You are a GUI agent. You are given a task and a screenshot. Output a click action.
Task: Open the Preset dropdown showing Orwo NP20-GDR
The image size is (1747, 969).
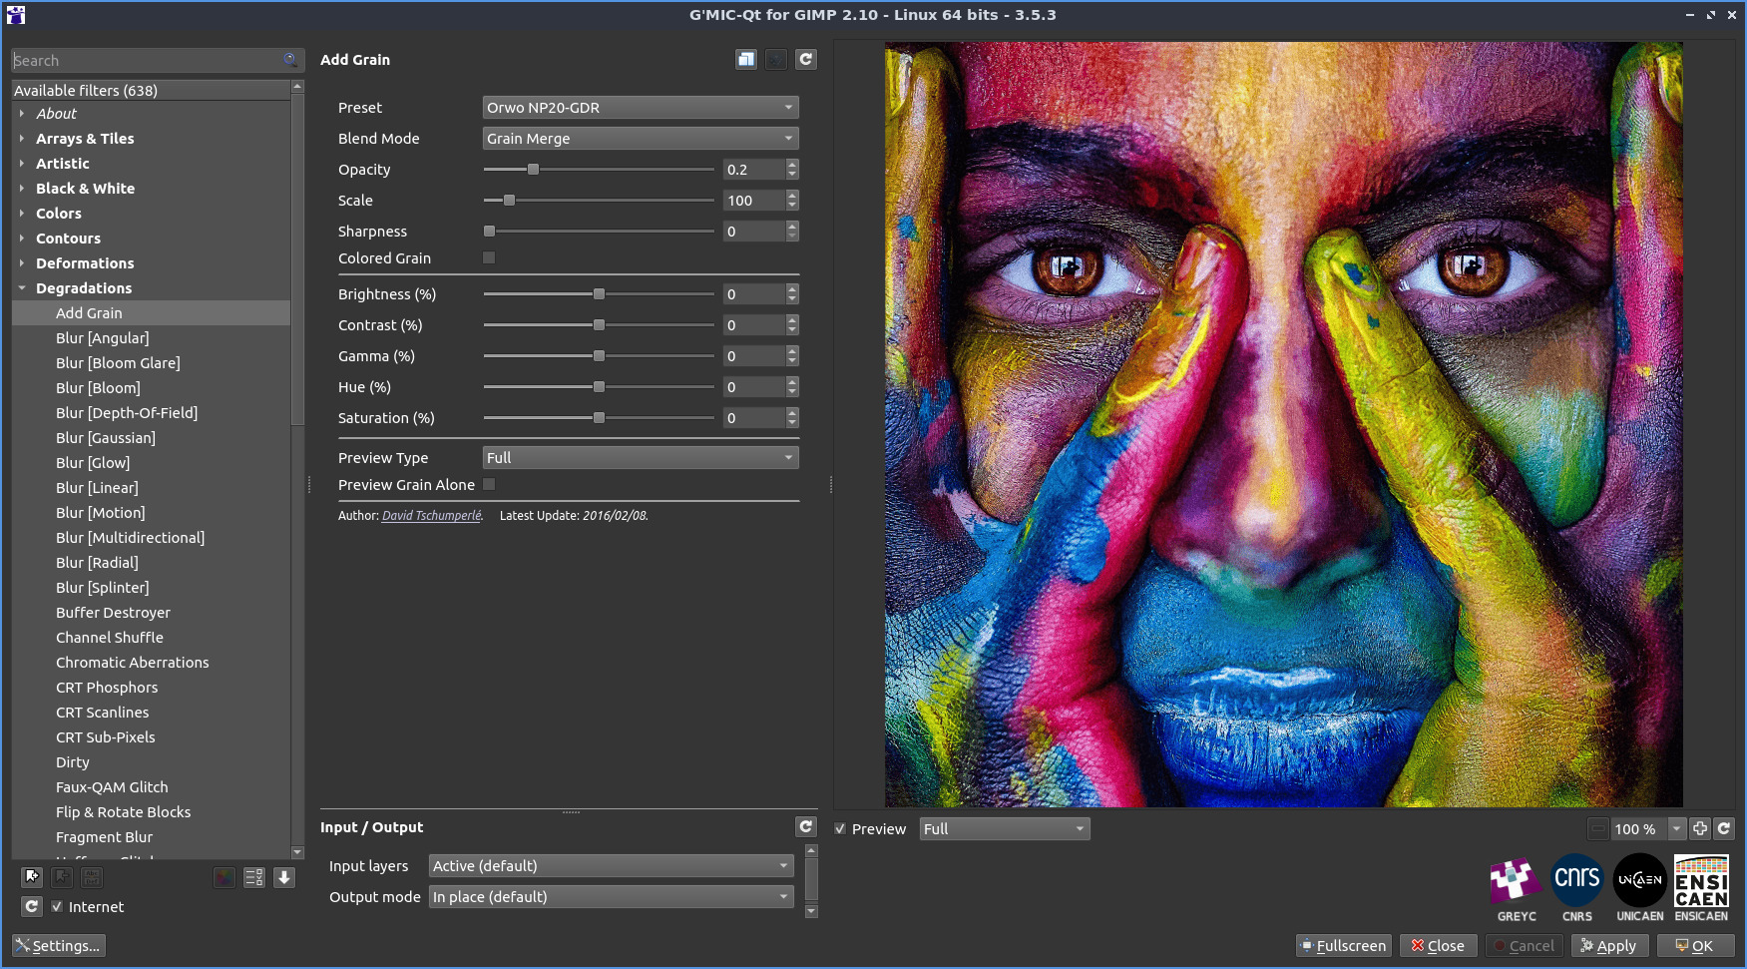pos(640,108)
